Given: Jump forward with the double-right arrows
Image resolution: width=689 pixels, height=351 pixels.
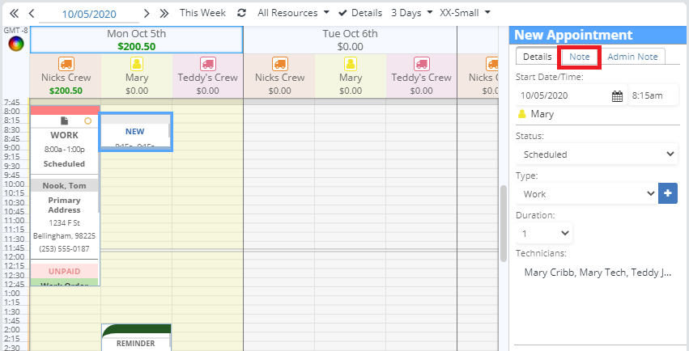Looking at the screenshot, I should [x=164, y=13].
